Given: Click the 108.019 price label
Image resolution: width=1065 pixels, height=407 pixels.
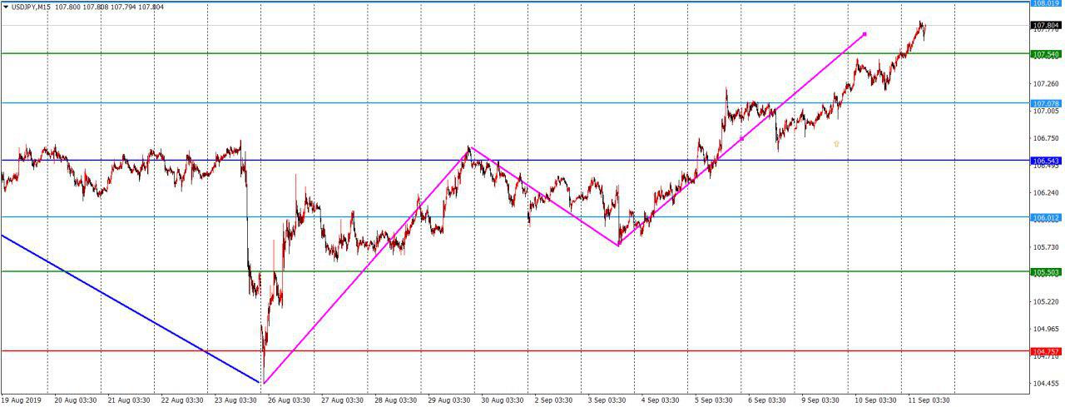Looking at the screenshot, I should click(1045, 3).
